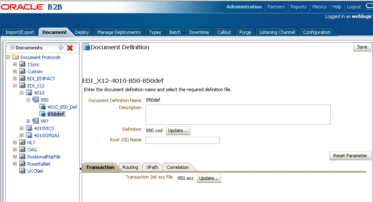Open the Reports link

click(x=298, y=7)
